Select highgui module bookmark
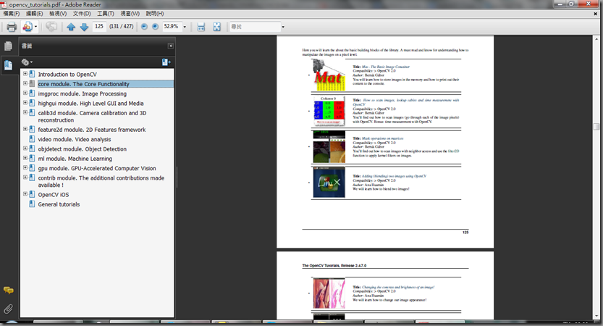Screen dimensions: 603x326 pos(90,103)
